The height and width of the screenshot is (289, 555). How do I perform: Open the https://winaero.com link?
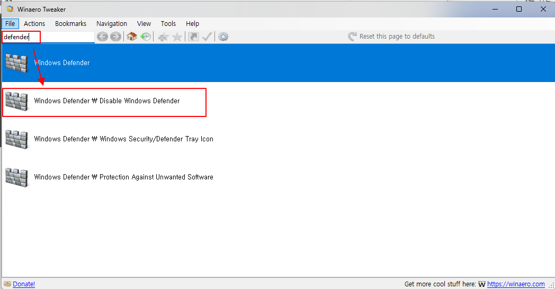[516, 284]
